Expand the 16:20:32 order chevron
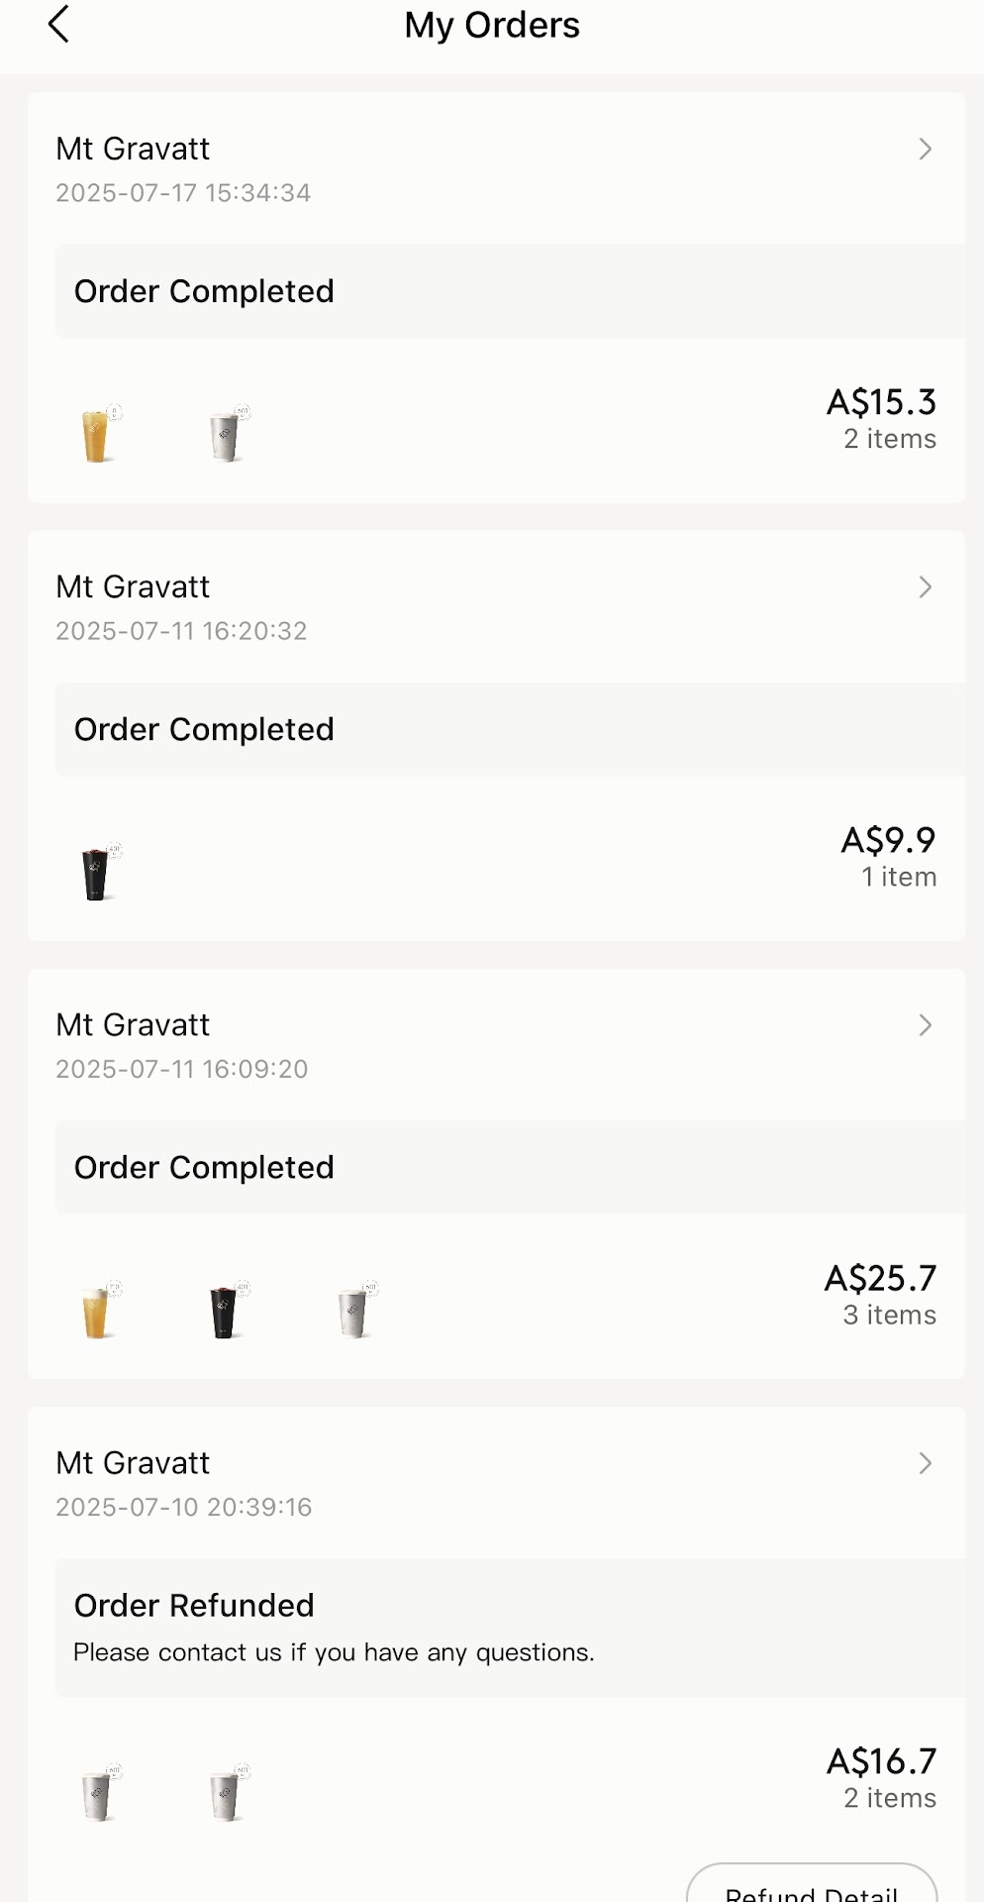This screenshot has height=1902, width=984. click(926, 587)
